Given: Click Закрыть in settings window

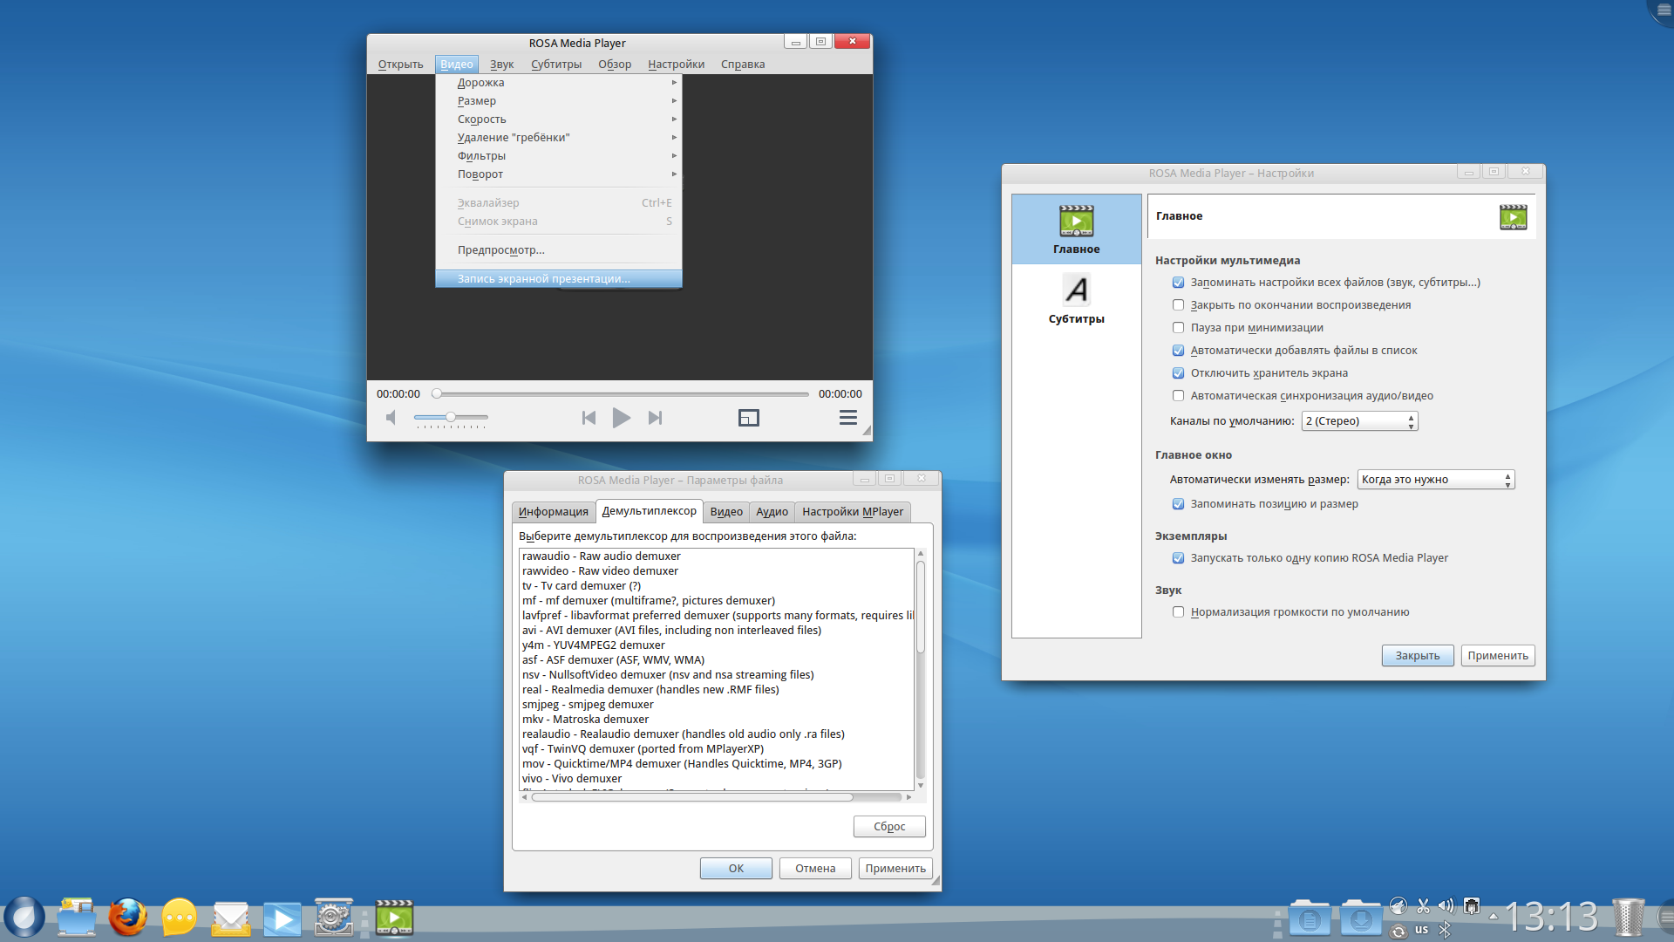Looking at the screenshot, I should pyautogui.click(x=1418, y=656).
